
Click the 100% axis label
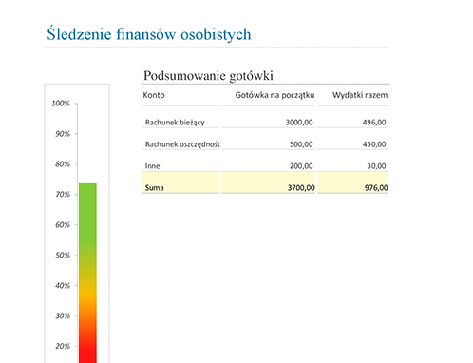[x=61, y=104]
